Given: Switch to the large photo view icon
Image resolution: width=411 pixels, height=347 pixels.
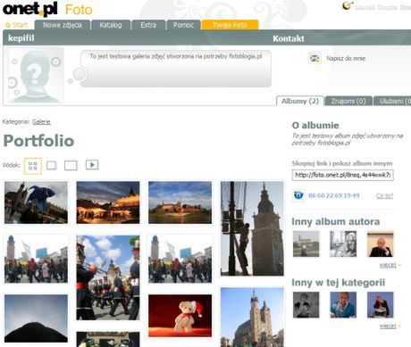Looking at the screenshot, I should (x=71, y=165).
